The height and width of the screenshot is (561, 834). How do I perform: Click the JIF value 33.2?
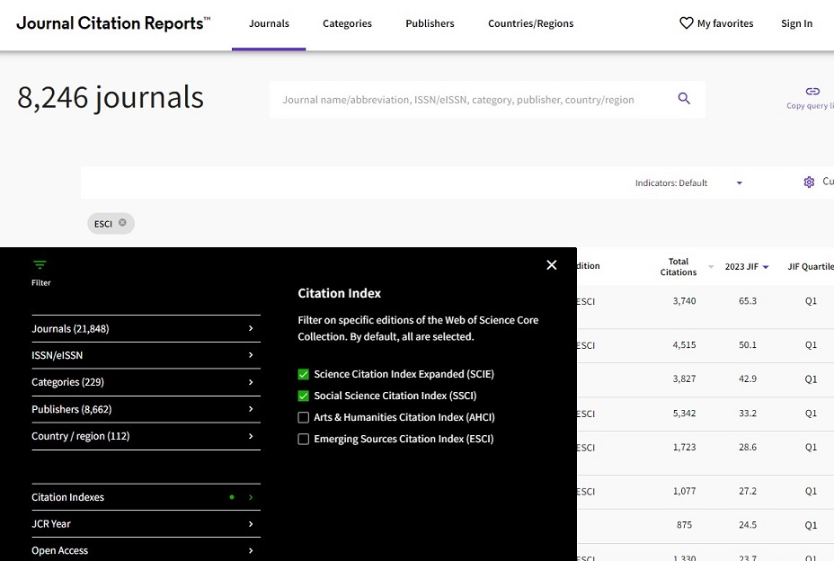coord(748,413)
